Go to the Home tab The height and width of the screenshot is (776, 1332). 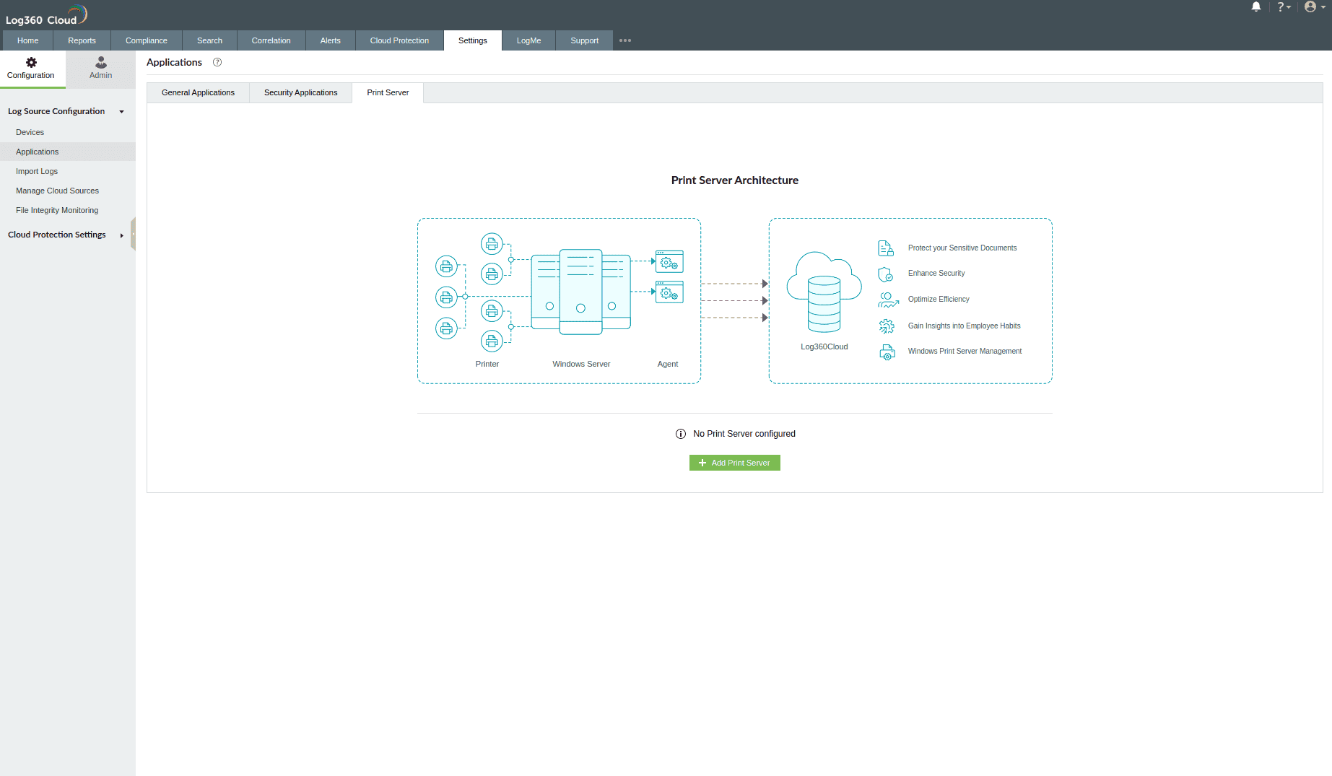tap(28, 40)
